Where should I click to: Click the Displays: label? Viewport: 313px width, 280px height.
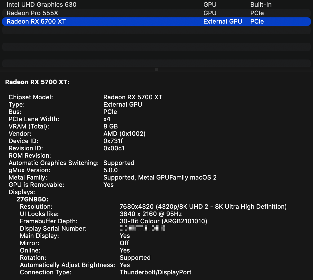pyautogui.click(x=22, y=192)
